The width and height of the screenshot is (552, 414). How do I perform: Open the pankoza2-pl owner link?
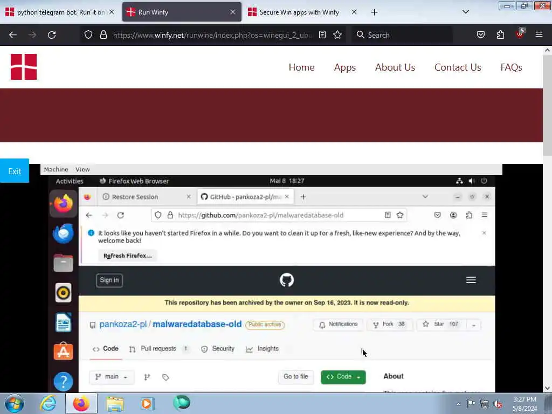(x=123, y=324)
